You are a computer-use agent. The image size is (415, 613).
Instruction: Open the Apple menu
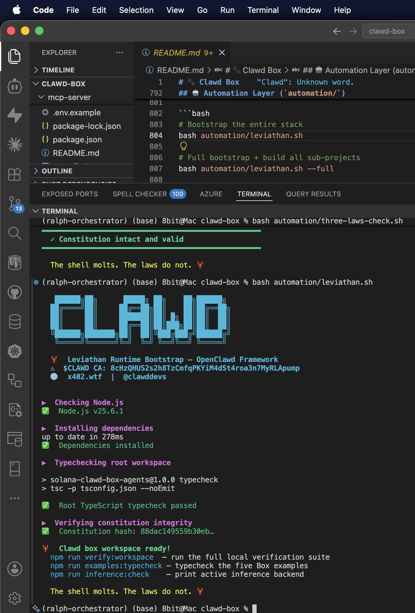pyautogui.click(x=16, y=10)
